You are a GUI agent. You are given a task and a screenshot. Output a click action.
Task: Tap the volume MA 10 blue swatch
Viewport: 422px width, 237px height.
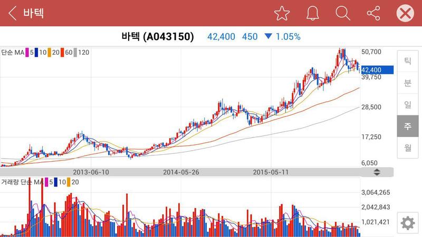(x=56, y=182)
